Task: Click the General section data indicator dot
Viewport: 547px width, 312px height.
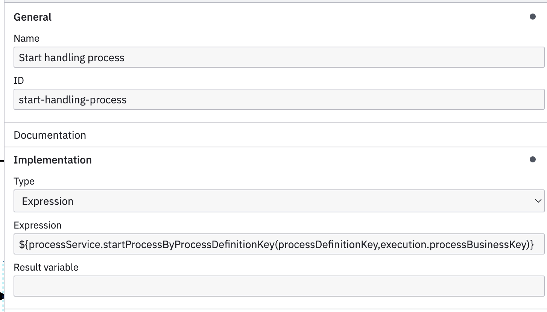Action: [x=532, y=17]
